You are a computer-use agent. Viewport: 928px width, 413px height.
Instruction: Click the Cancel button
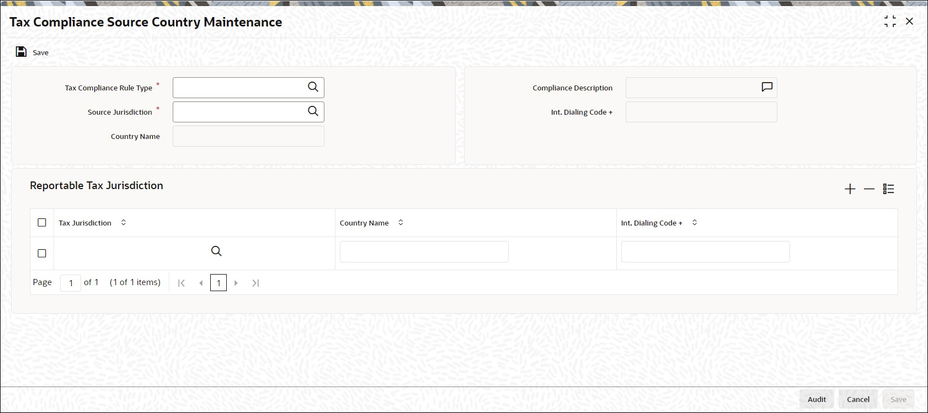pyautogui.click(x=858, y=399)
